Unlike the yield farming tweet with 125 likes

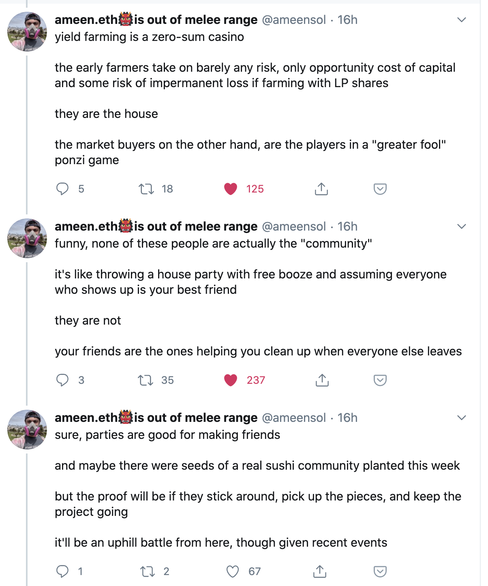pyautogui.click(x=231, y=189)
